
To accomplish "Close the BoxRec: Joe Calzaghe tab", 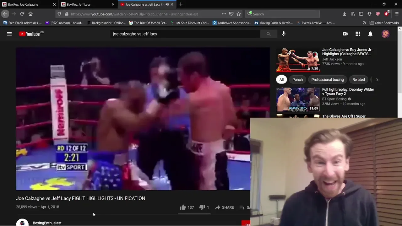I will [x=54, y=4].
